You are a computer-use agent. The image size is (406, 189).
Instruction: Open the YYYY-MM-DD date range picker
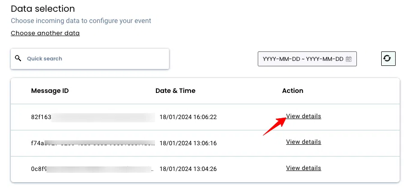(x=307, y=59)
